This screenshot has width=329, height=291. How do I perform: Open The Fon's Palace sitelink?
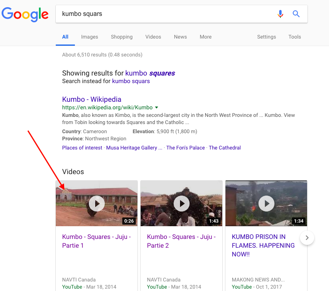point(186,148)
